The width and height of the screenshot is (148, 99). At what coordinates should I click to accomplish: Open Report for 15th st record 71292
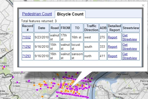coord(113,47)
